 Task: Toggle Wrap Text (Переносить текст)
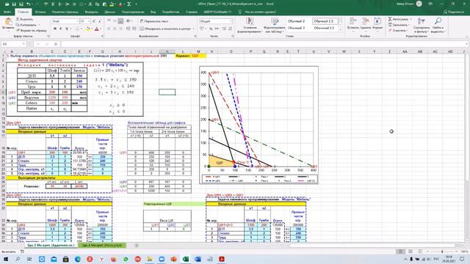point(154,21)
